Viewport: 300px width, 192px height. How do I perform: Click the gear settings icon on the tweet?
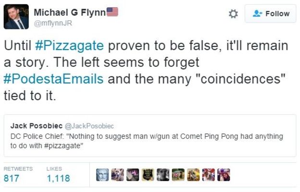[233, 14]
